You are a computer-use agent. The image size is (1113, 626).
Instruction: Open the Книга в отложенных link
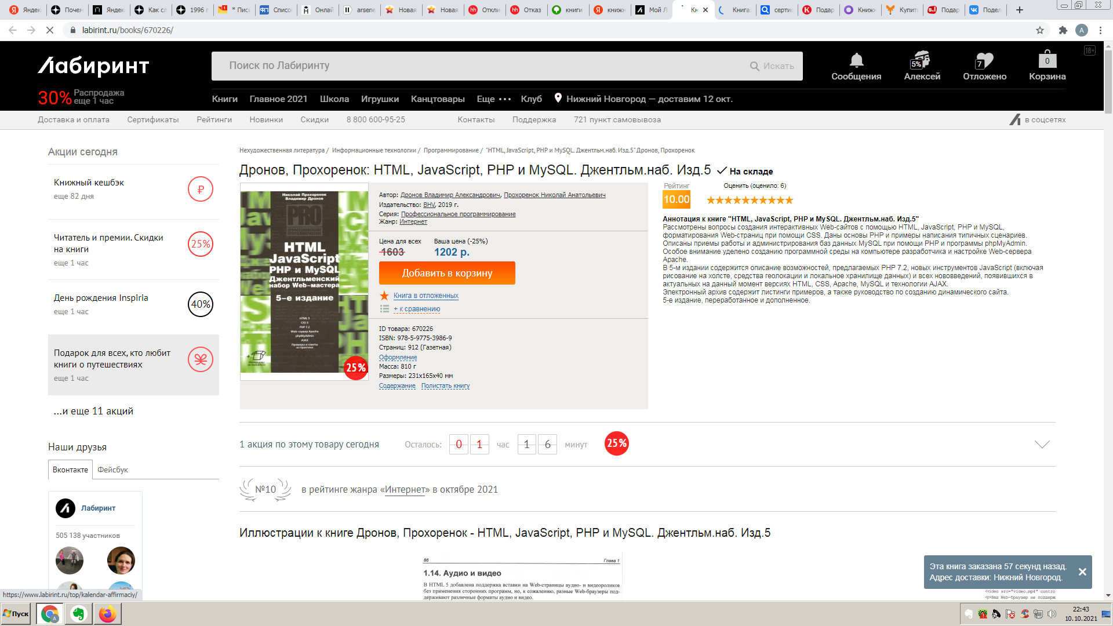[x=426, y=296]
